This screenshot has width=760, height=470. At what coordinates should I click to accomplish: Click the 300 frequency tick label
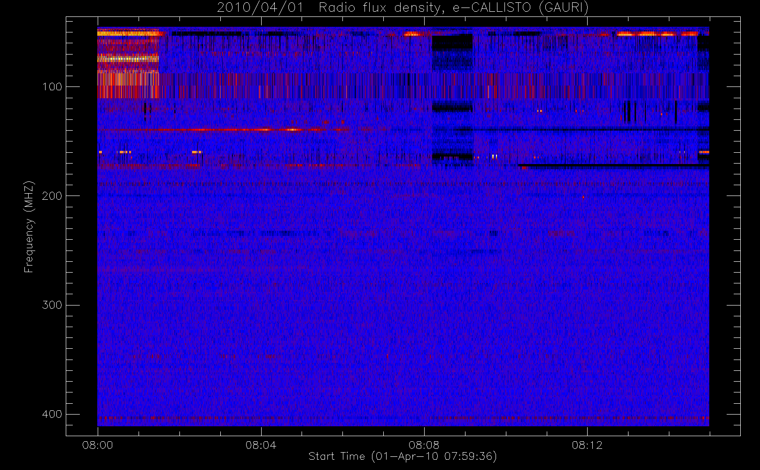(52, 305)
